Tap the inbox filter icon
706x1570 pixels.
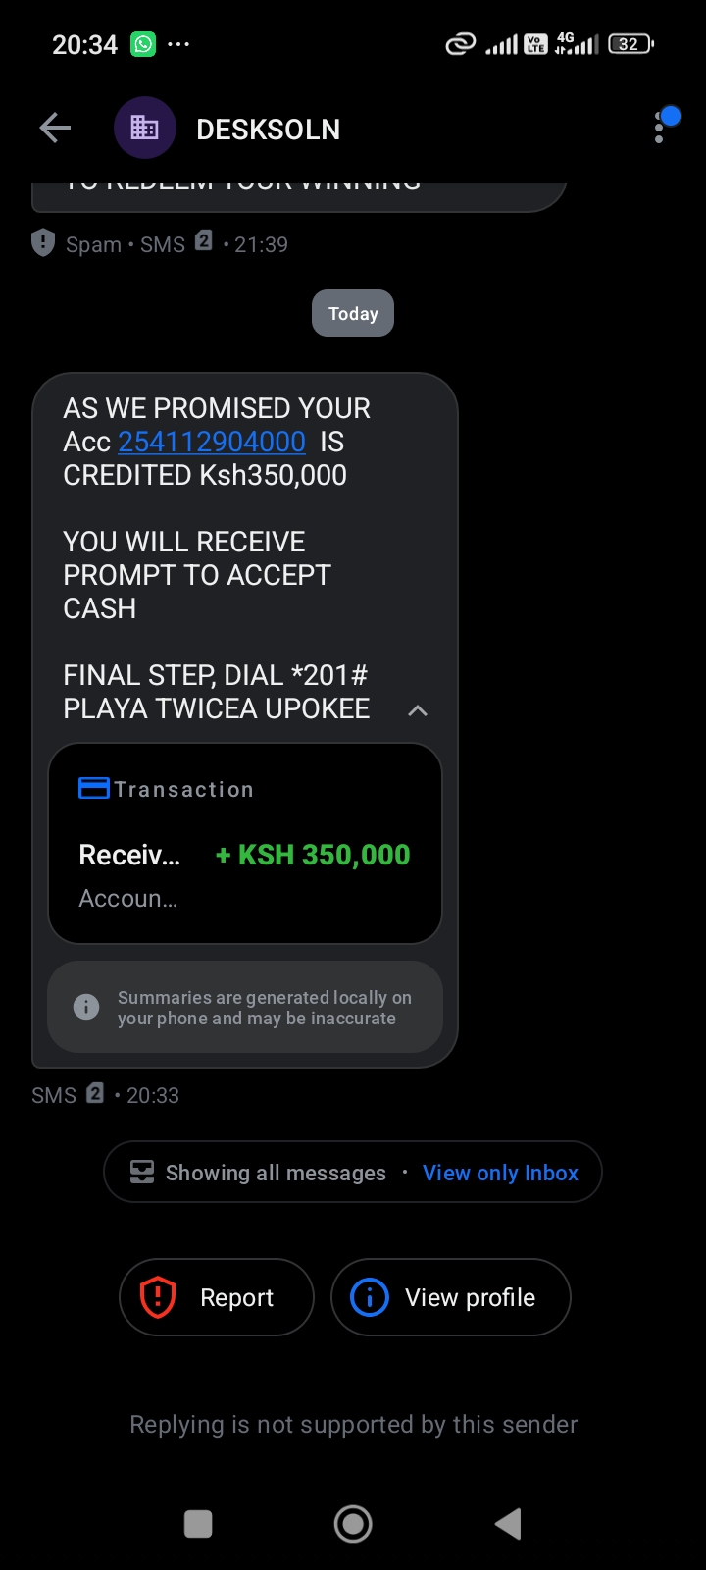pyautogui.click(x=142, y=1173)
